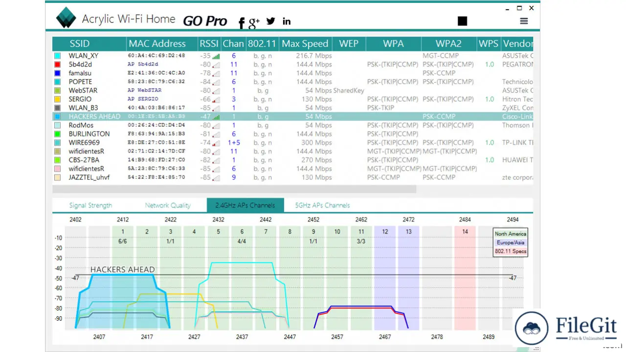Screen dimensions: 626x352
Task: Select the WebSTAR network name
Action: pos(83,90)
